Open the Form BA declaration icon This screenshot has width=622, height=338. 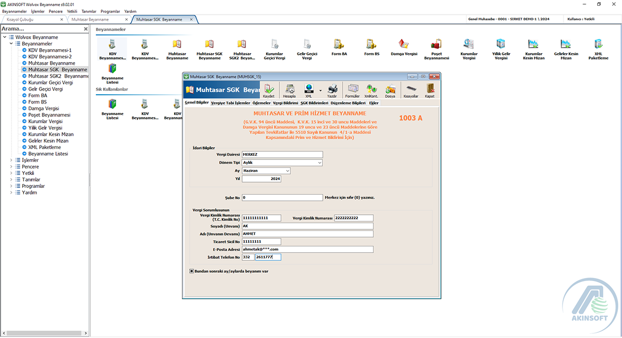[339, 47]
